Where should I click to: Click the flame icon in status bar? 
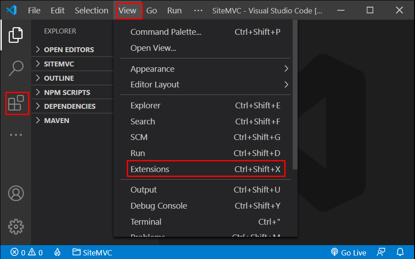[x=57, y=252]
